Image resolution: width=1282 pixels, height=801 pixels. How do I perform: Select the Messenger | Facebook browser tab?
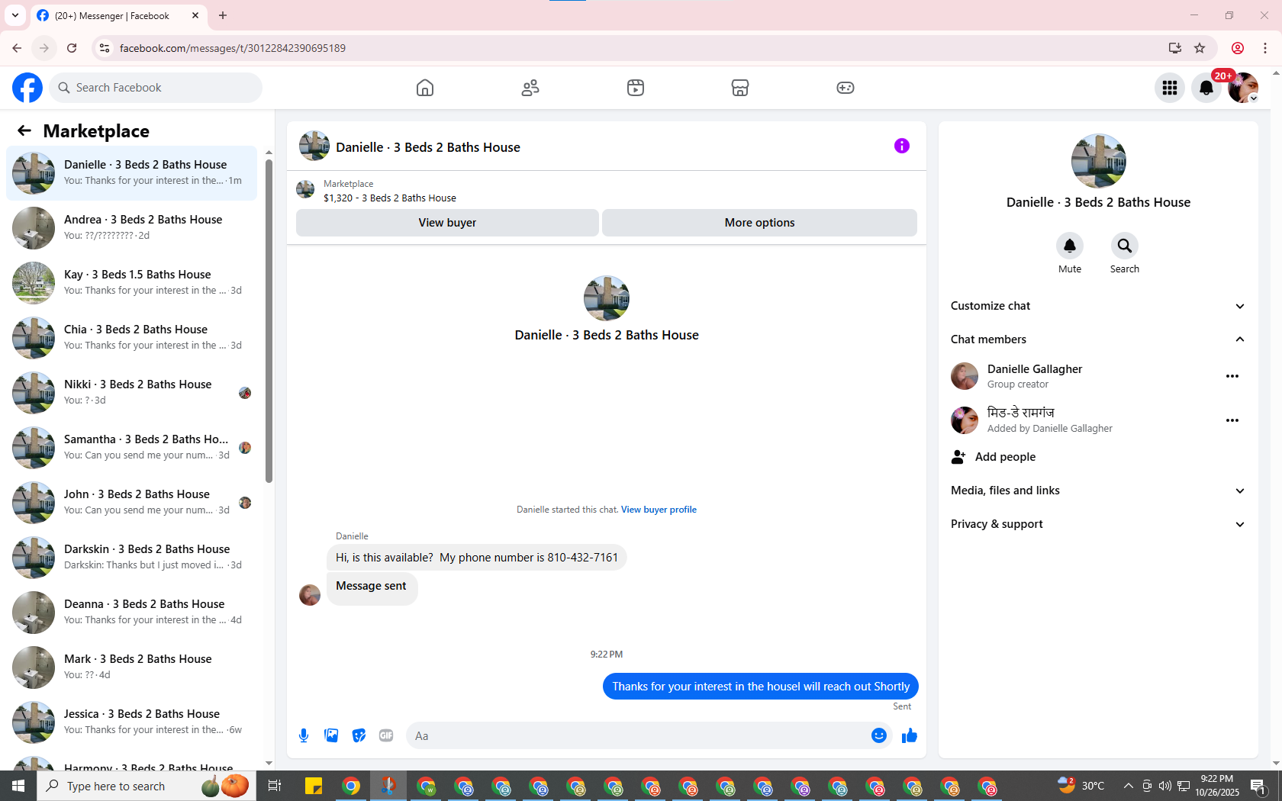click(118, 15)
